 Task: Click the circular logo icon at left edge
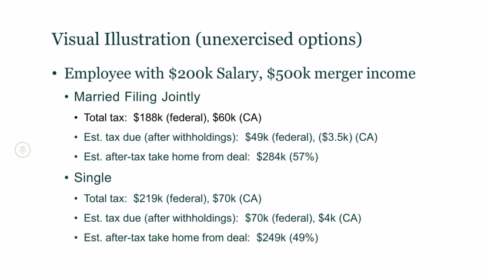22,150
